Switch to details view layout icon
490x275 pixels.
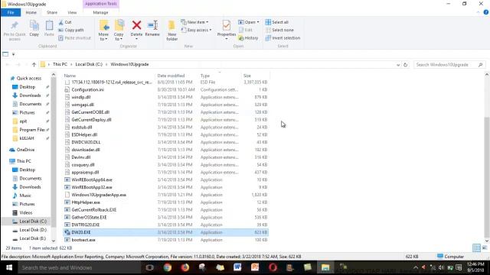click(x=476, y=248)
